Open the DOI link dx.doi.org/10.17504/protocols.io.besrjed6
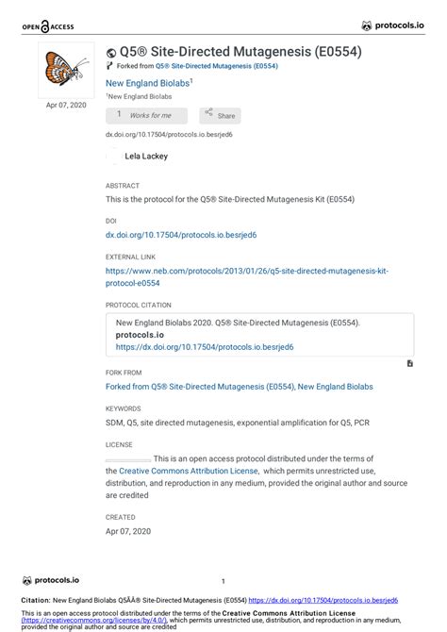This screenshot has width=447, height=632. 181,235
